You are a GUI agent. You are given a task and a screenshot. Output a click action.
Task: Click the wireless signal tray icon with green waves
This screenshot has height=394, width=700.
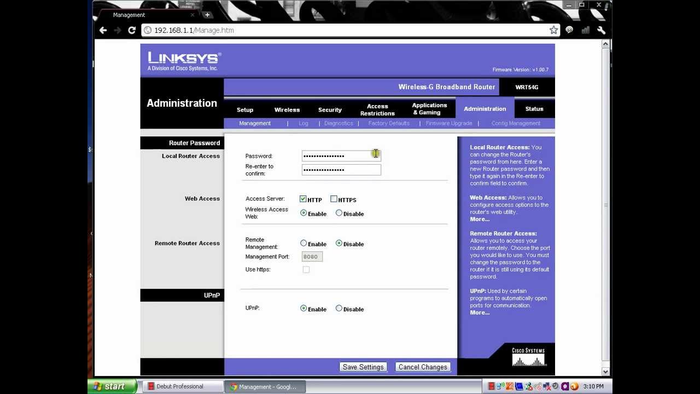coord(501,386)
